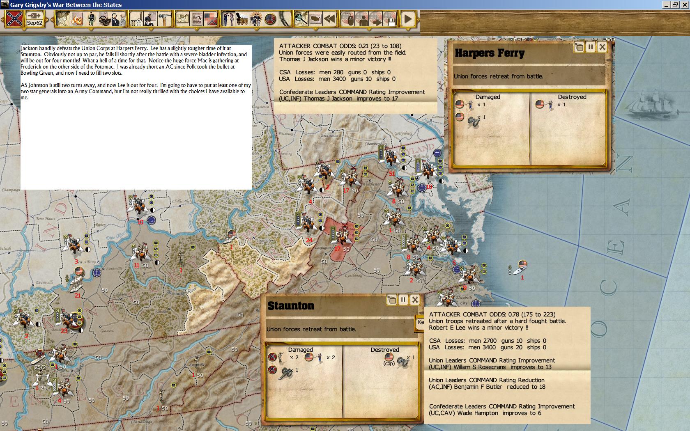Click the right arrow over flags icon
The width and height of the screenshot is (690, 431).
(x=376, y=19)
